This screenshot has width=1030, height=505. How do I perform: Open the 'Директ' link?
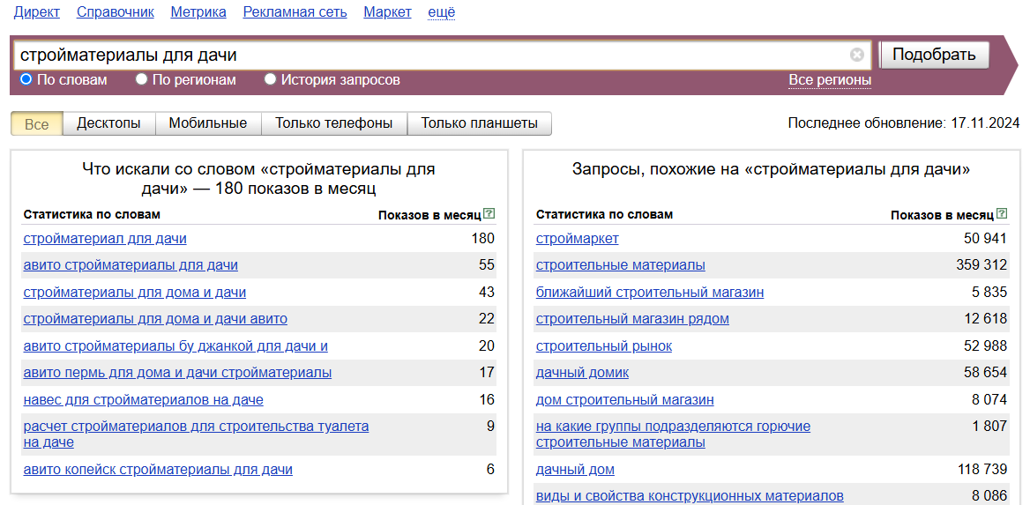(37, 11)
